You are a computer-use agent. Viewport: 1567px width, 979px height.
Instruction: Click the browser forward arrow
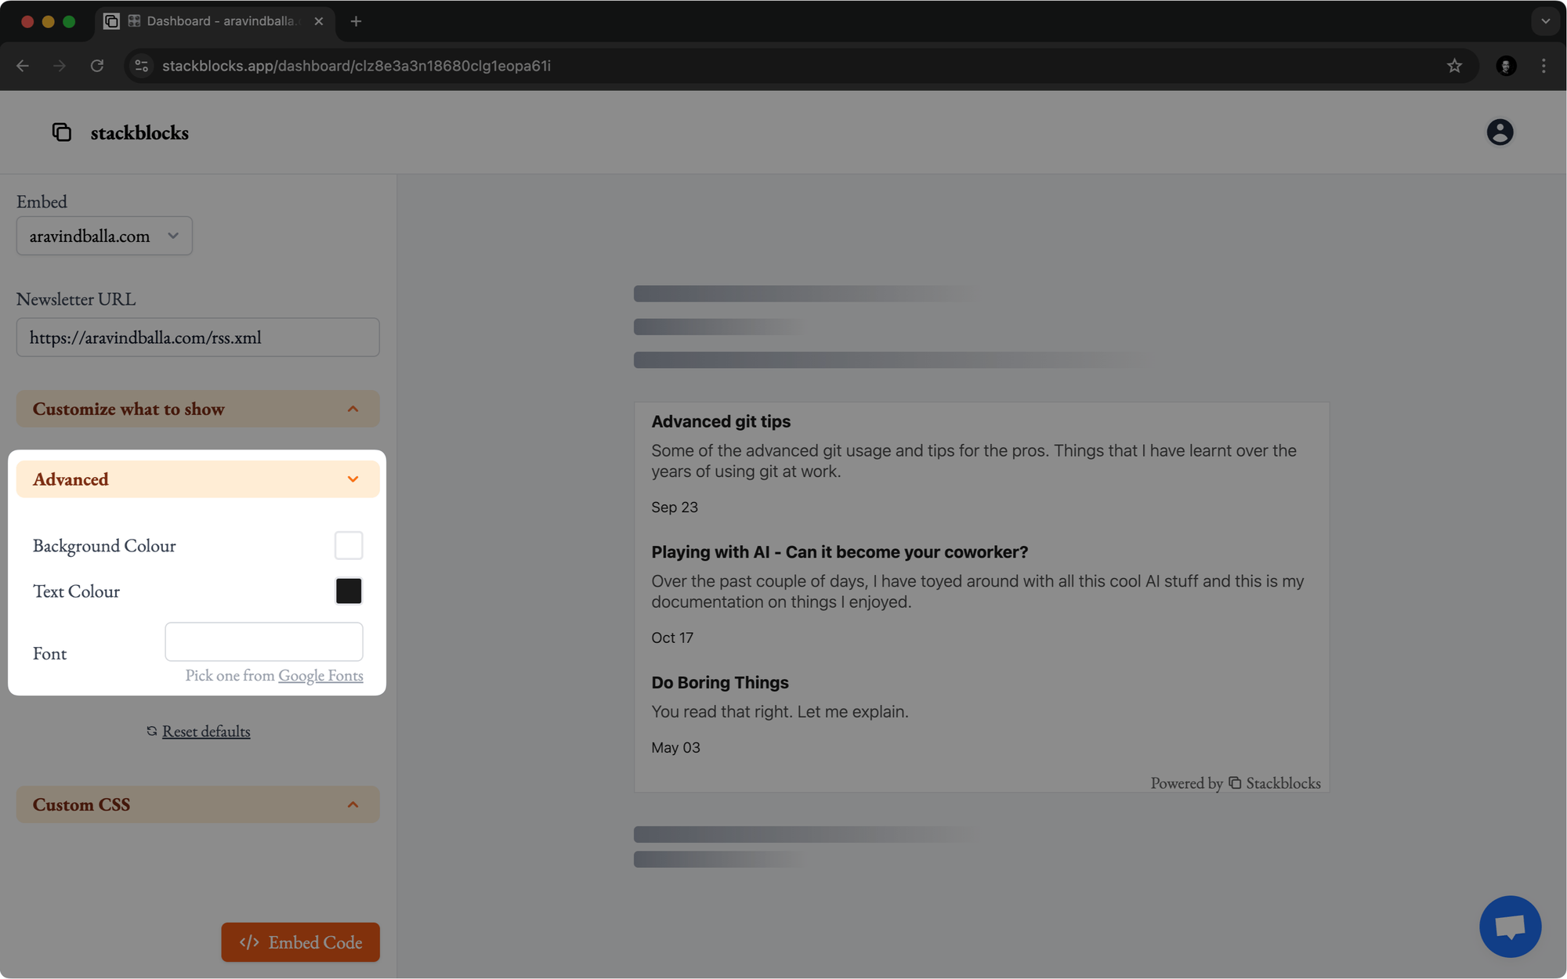pos(60,66)
